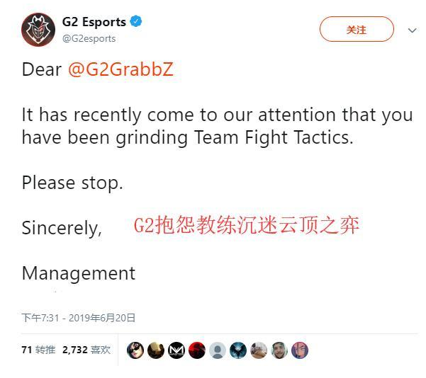Viewport: 426px width, 378px height.
Task: Open the tweet options chevron menu
Action: point(412,30)
